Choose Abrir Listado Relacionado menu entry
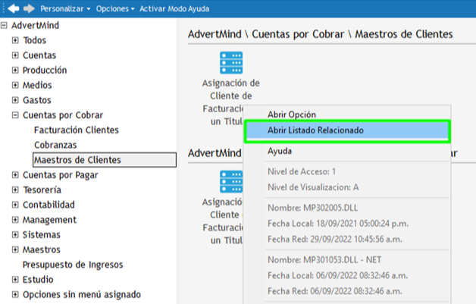 point(347,130)
